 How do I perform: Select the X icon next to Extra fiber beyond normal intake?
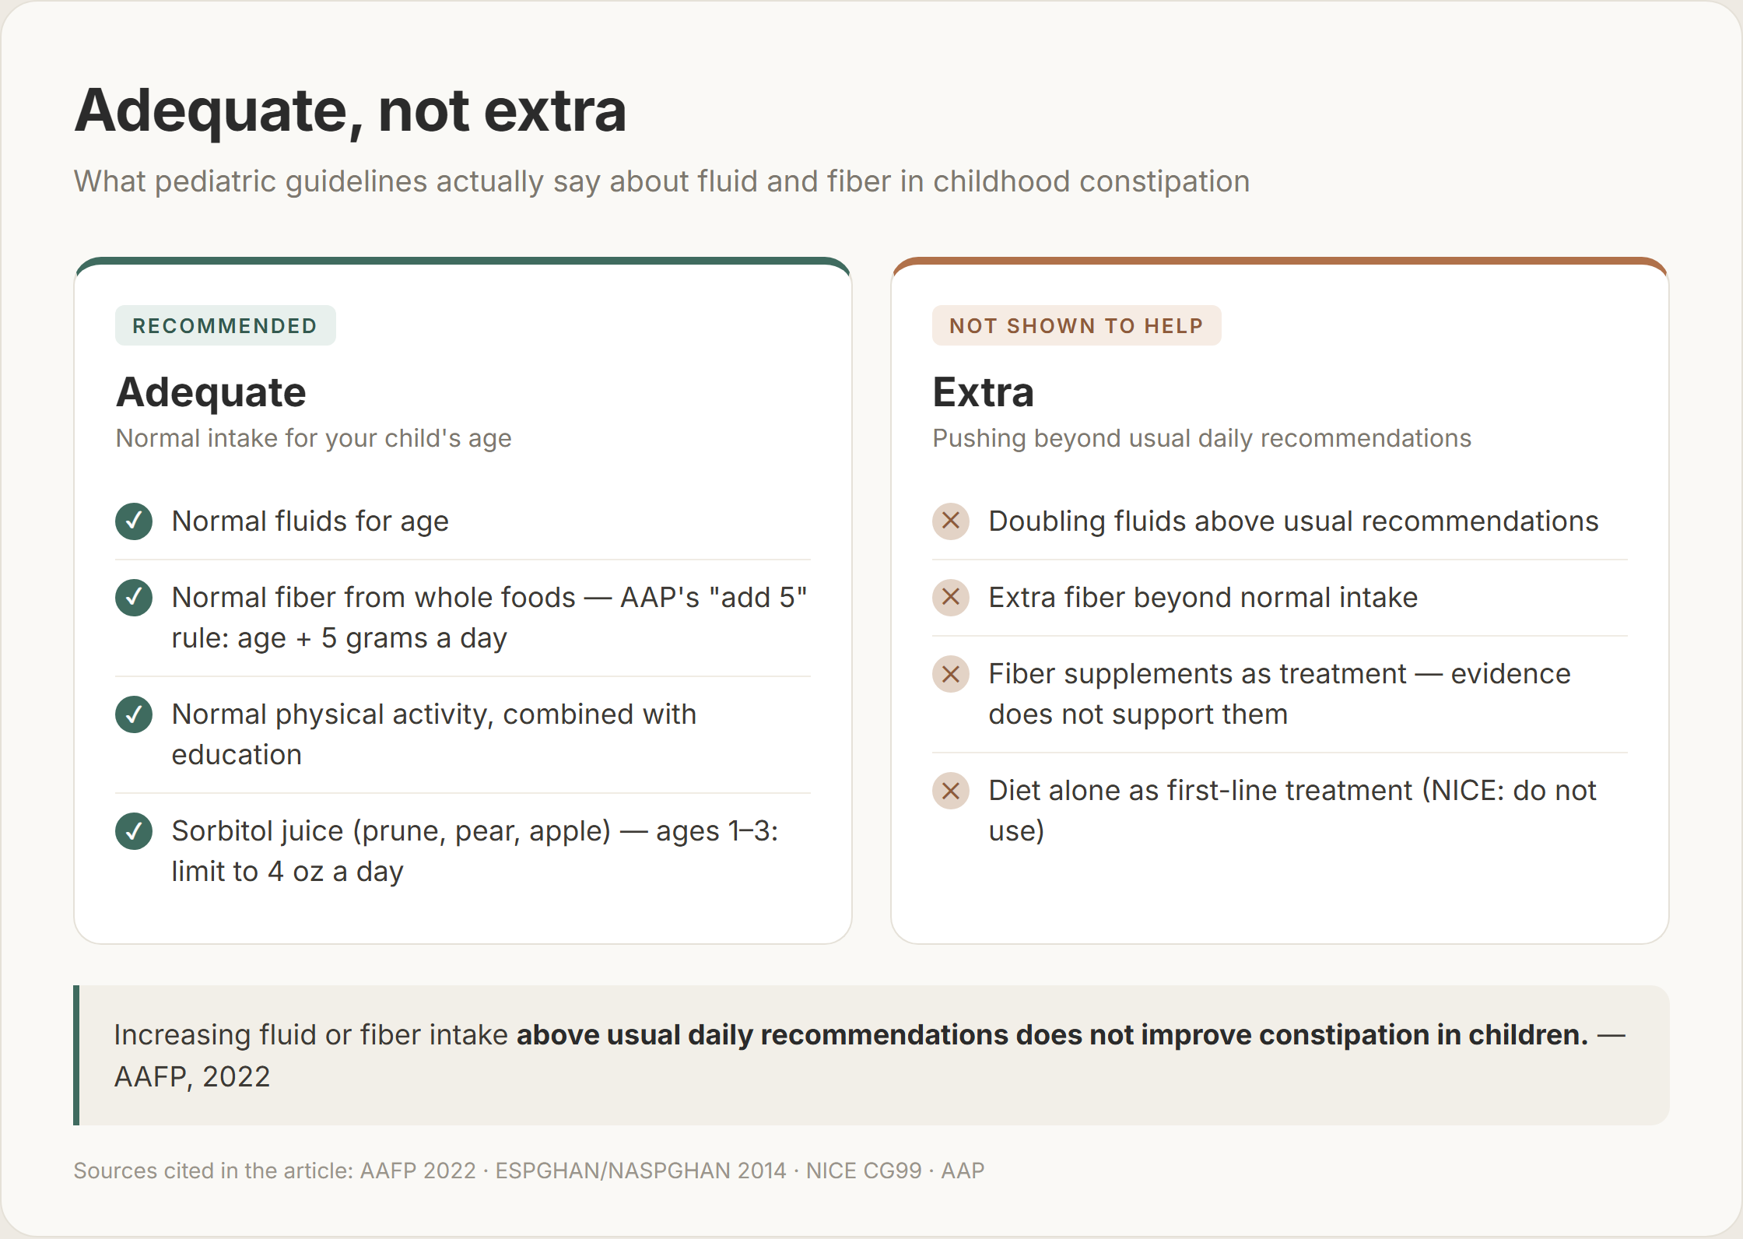click(x=951, y=598)
